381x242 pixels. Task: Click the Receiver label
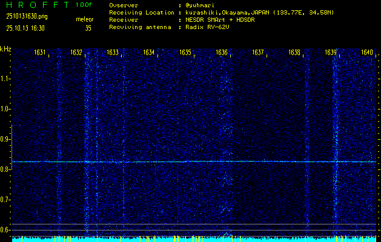124,20
